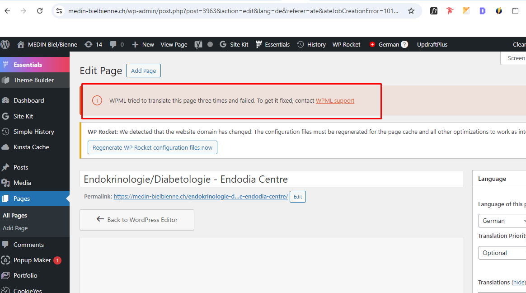This screenshot has height=293, width=526.
Task: Open Media in the sidebar
Action: tap(34, 183)
